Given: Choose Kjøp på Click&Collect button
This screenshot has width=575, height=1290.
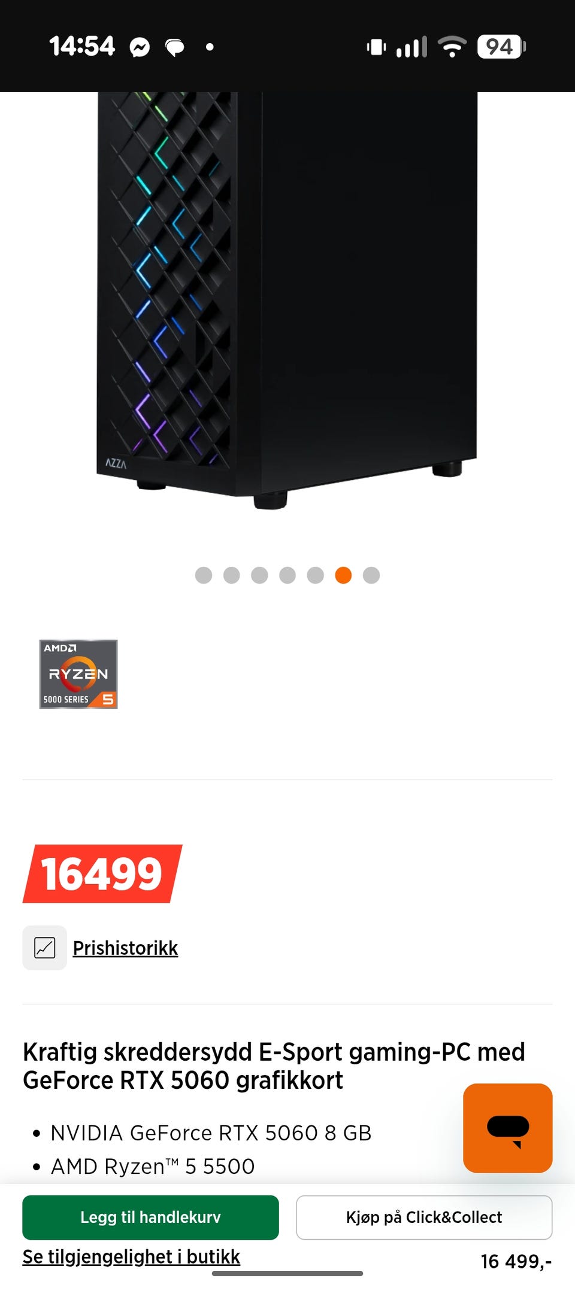Looking at the screenshot, I should pos(424,1217).
